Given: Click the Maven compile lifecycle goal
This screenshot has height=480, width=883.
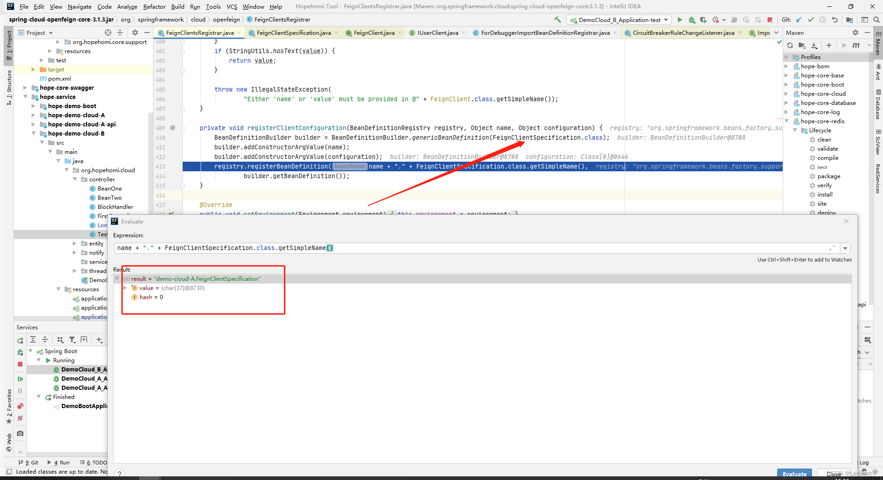Looking at the screenshot, I should pyautogui.click(x=828, y=158).
